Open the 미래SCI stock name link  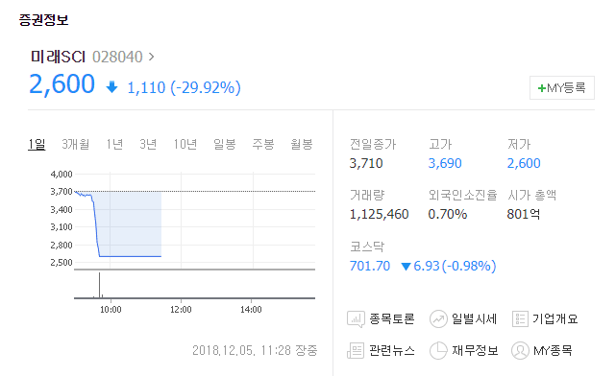tap(59, 58)
